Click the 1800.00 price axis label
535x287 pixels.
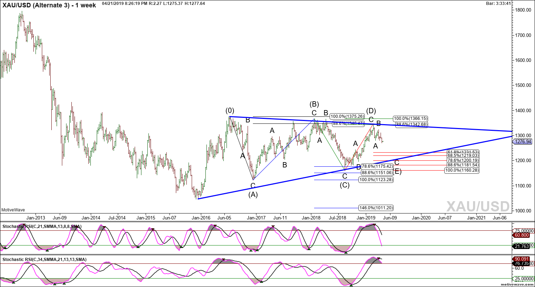(523, 10)
